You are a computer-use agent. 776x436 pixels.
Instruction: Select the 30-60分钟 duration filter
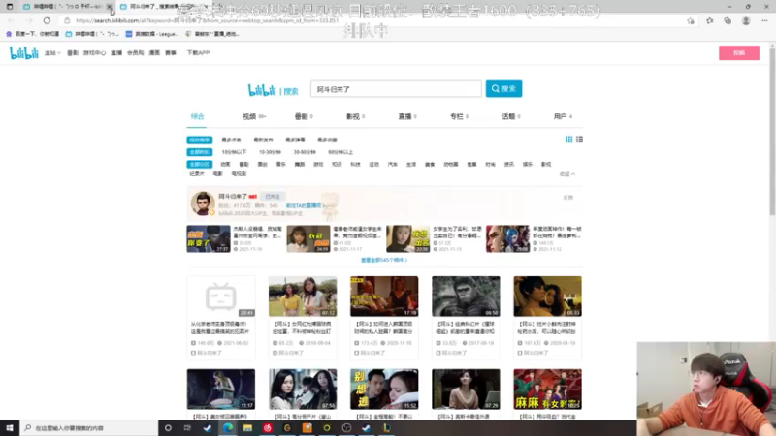(x=305, y=152)
